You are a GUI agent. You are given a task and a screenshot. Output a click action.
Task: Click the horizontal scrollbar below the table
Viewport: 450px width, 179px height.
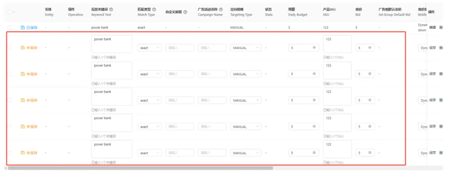tap(140, 168)
